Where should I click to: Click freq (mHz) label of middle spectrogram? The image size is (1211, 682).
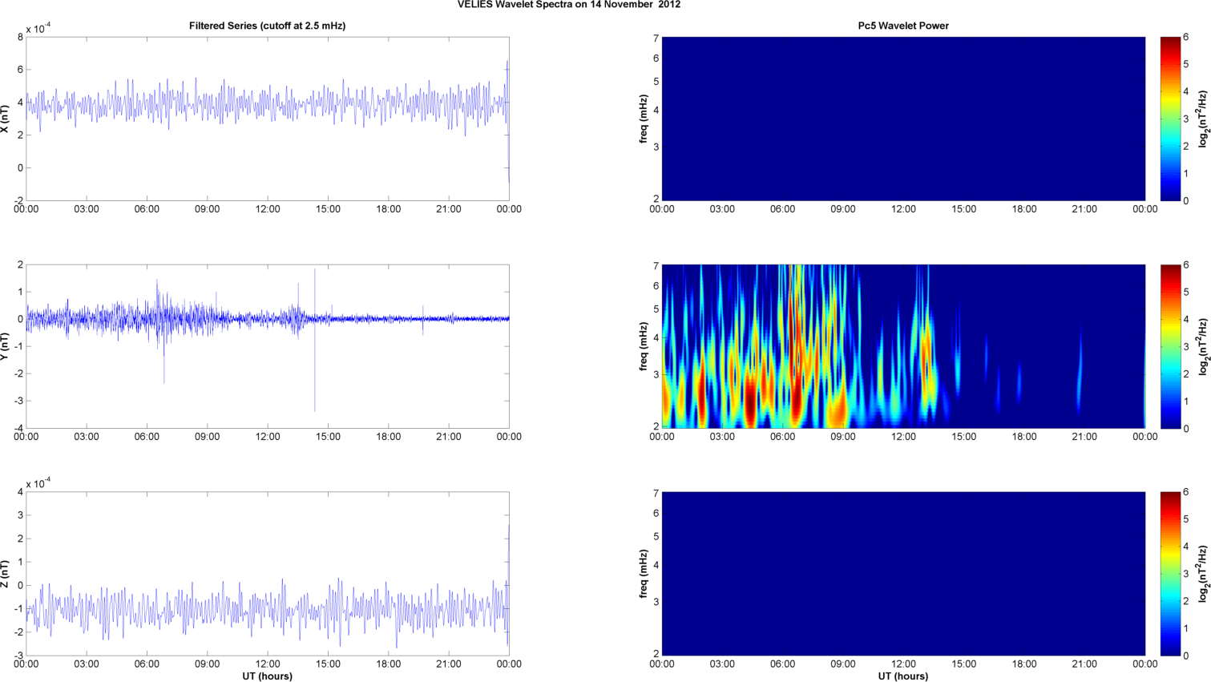pos(644,346)
